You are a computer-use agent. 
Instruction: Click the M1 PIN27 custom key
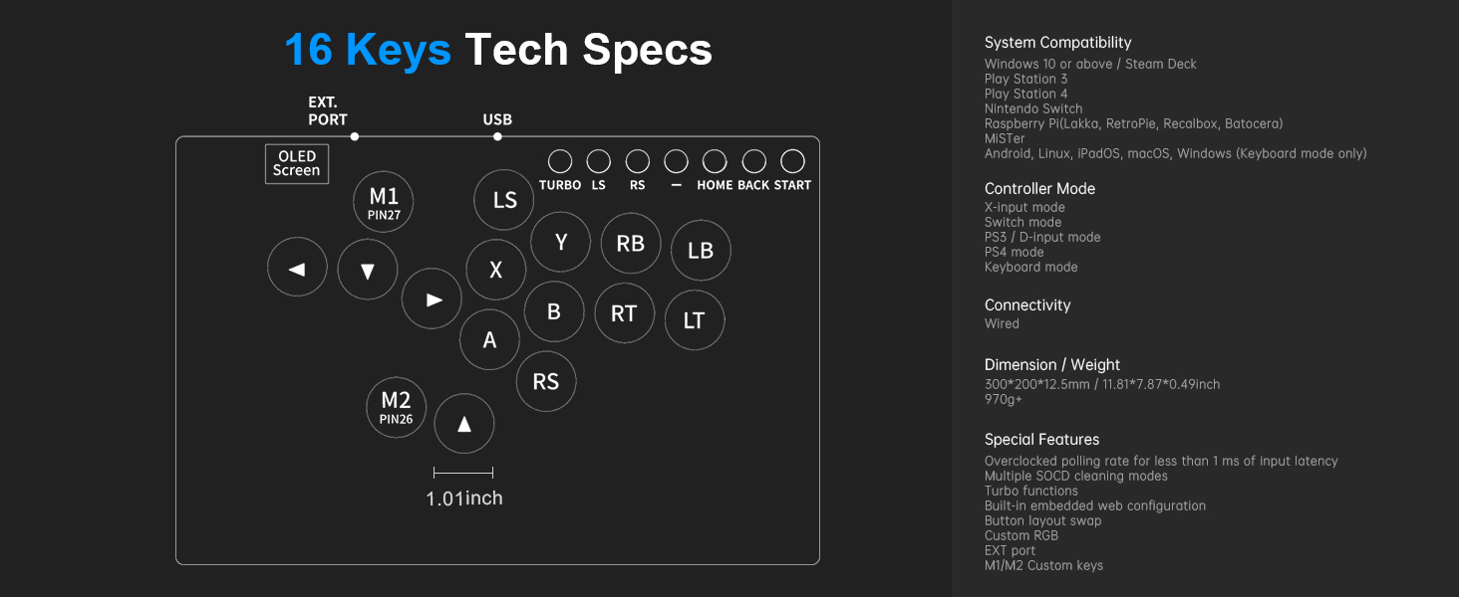click(x=384, y=202)
